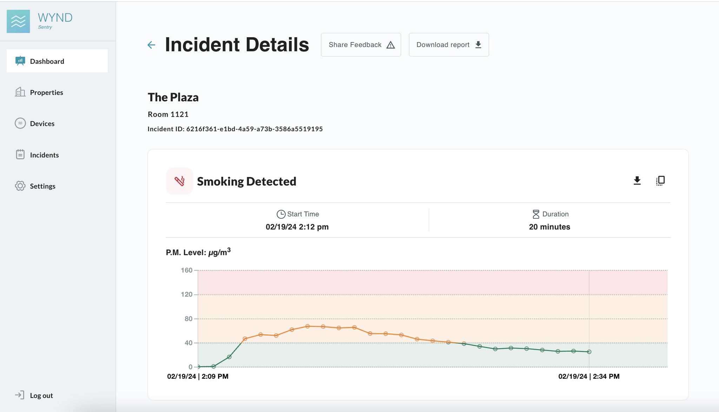The height and width of the screenshot is (412, 719).
Task: Select the Incidents tab in sidebar
Action: [x=45, y=154]
